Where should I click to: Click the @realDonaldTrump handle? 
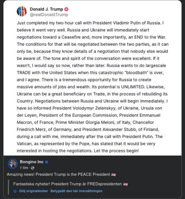[49, 14]
